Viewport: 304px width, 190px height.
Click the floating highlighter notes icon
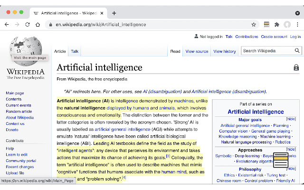coord(281,160)
